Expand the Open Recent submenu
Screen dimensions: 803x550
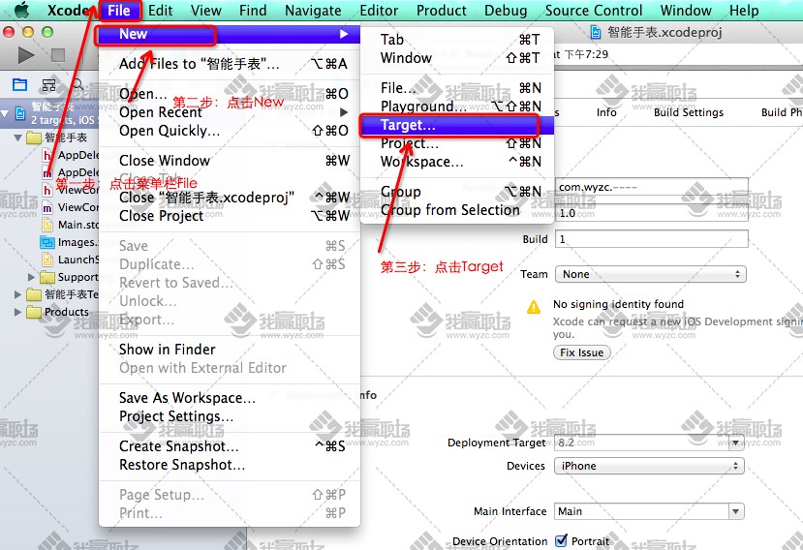[230, 112]
